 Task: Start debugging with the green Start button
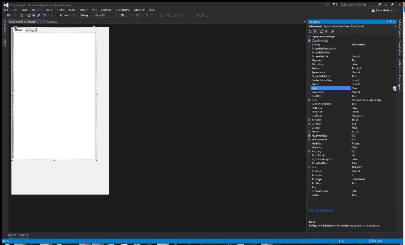(64, 15)
